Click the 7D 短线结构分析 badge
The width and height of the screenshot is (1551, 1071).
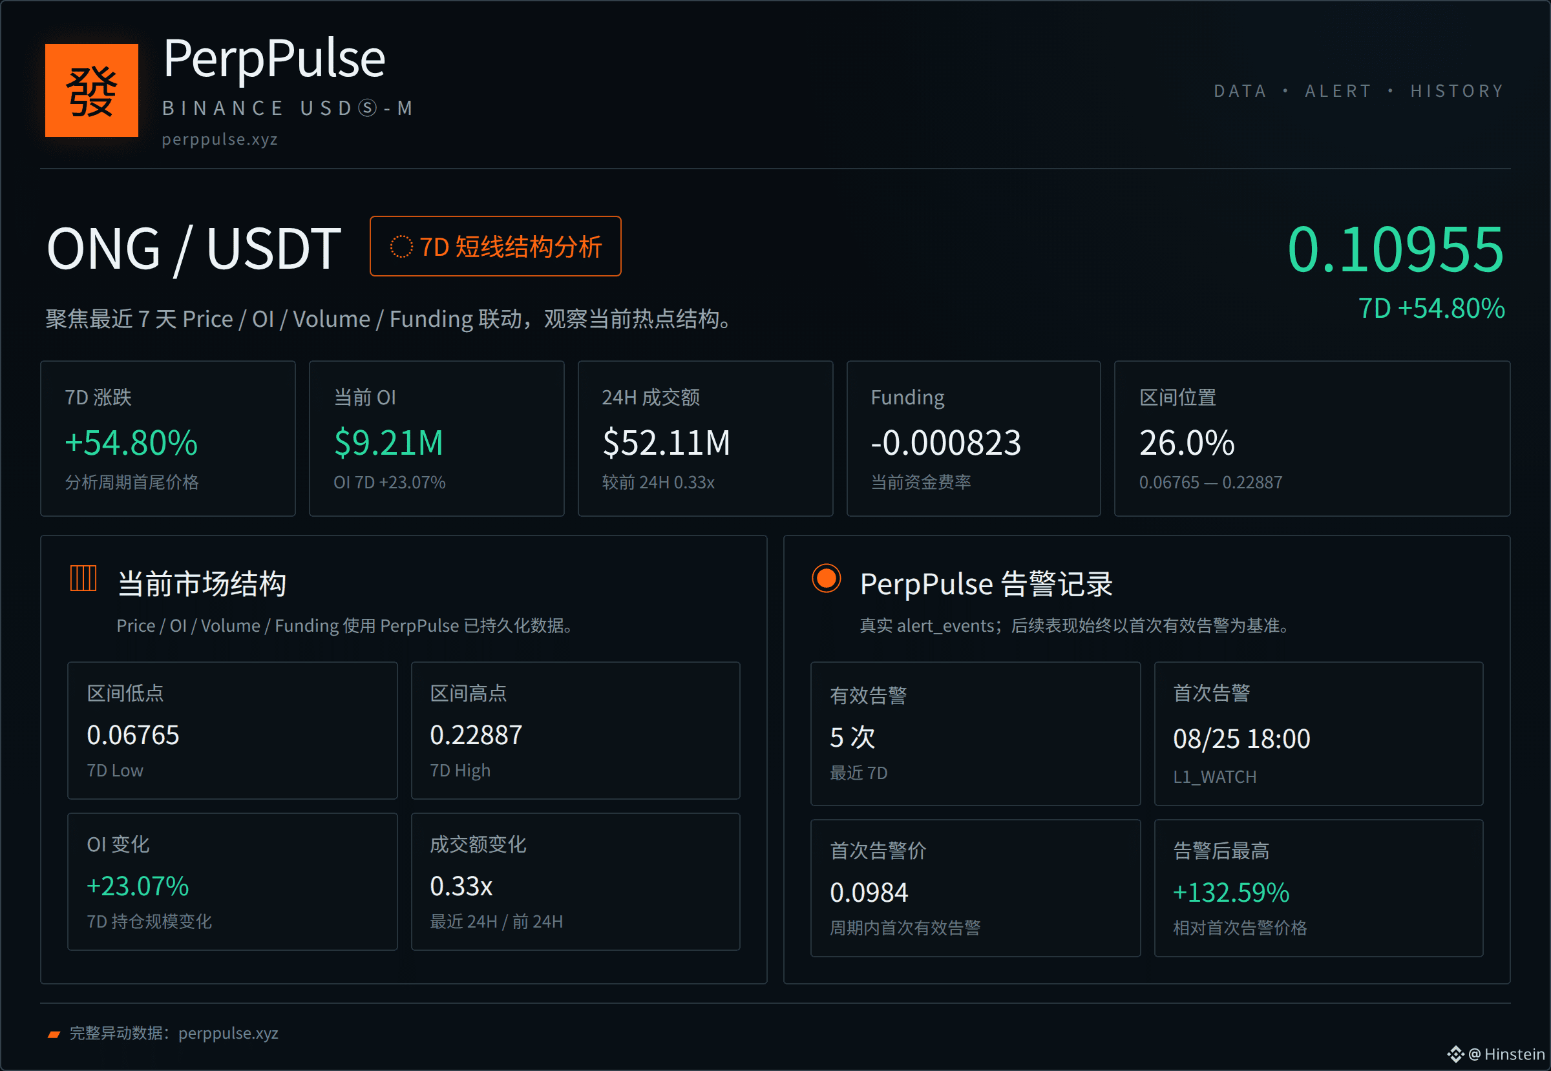(496, 246)
